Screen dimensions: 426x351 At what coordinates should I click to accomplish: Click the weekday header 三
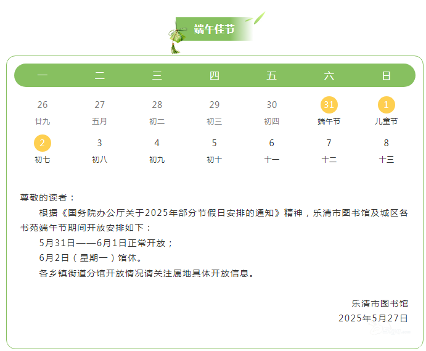pos(157,75)
